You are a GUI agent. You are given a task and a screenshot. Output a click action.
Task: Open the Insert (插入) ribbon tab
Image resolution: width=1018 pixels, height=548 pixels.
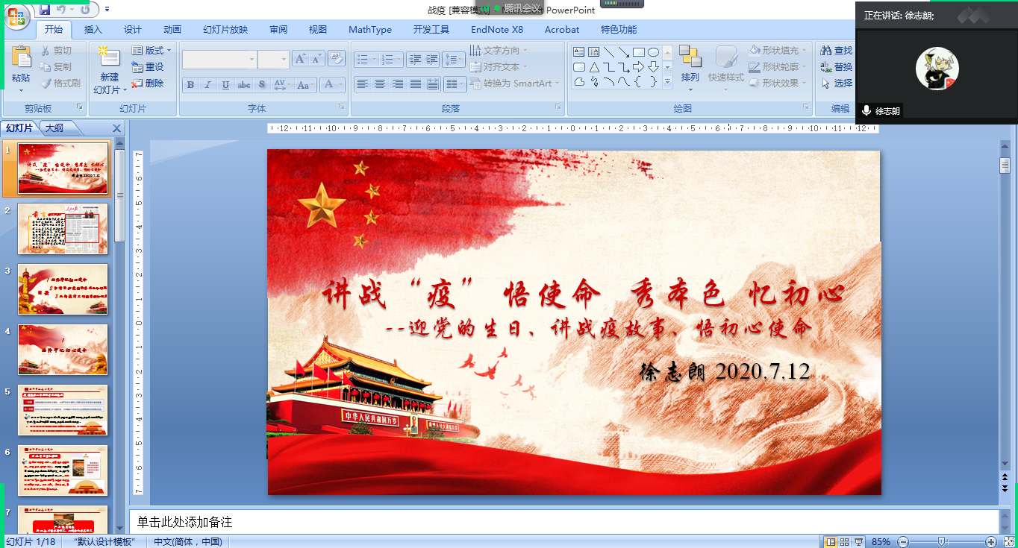coord(93,30)
